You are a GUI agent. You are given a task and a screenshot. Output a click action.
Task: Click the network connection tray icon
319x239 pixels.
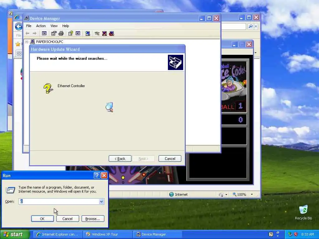290,234
